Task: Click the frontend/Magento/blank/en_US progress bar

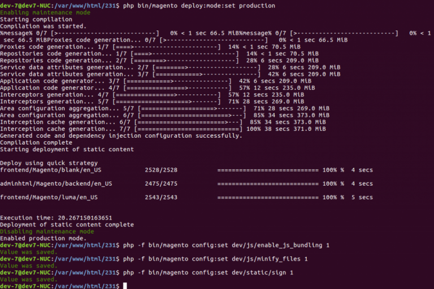Action: 268,170
